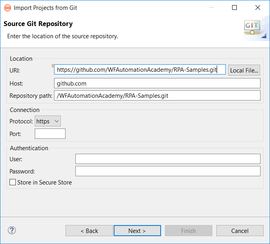Go to previous step with < Back
This screenshot has width=270, height=244.
[89, 231]
